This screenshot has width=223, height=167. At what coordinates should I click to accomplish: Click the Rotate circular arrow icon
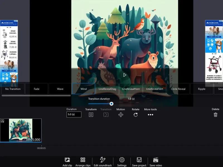point(136,115)
